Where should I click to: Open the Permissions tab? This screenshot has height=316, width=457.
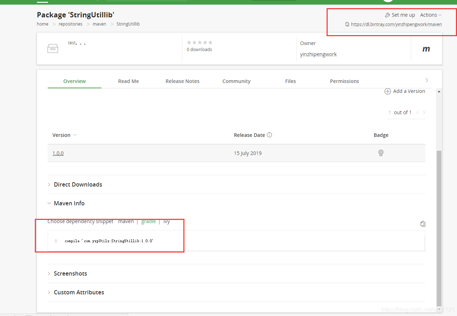click(x=345, y=81)
